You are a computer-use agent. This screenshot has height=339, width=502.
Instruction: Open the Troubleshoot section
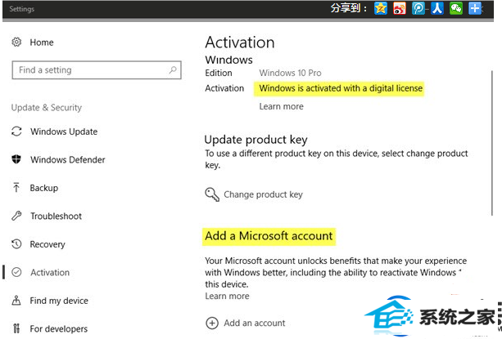[x=56, y=216]
